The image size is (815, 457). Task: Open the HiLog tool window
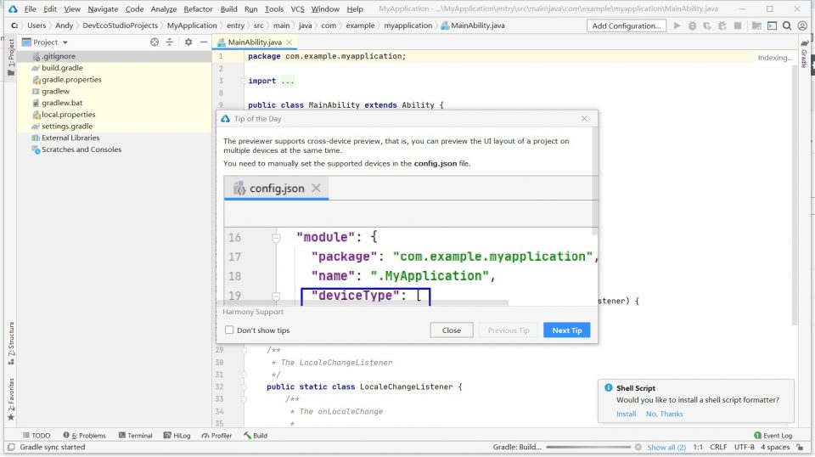coord(177,436)
